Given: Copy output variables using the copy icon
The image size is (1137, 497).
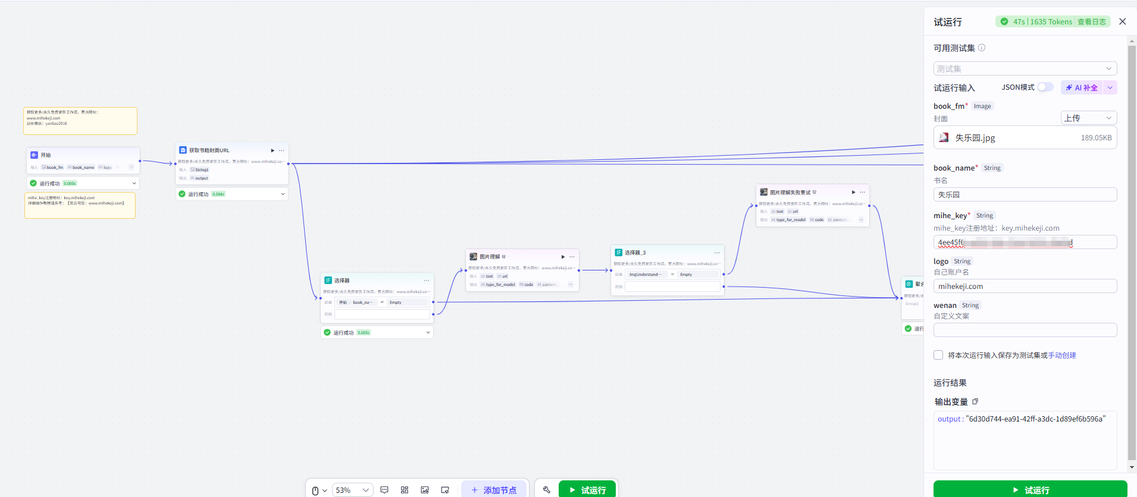Looking at the screenshot, I should click(975, 401).
